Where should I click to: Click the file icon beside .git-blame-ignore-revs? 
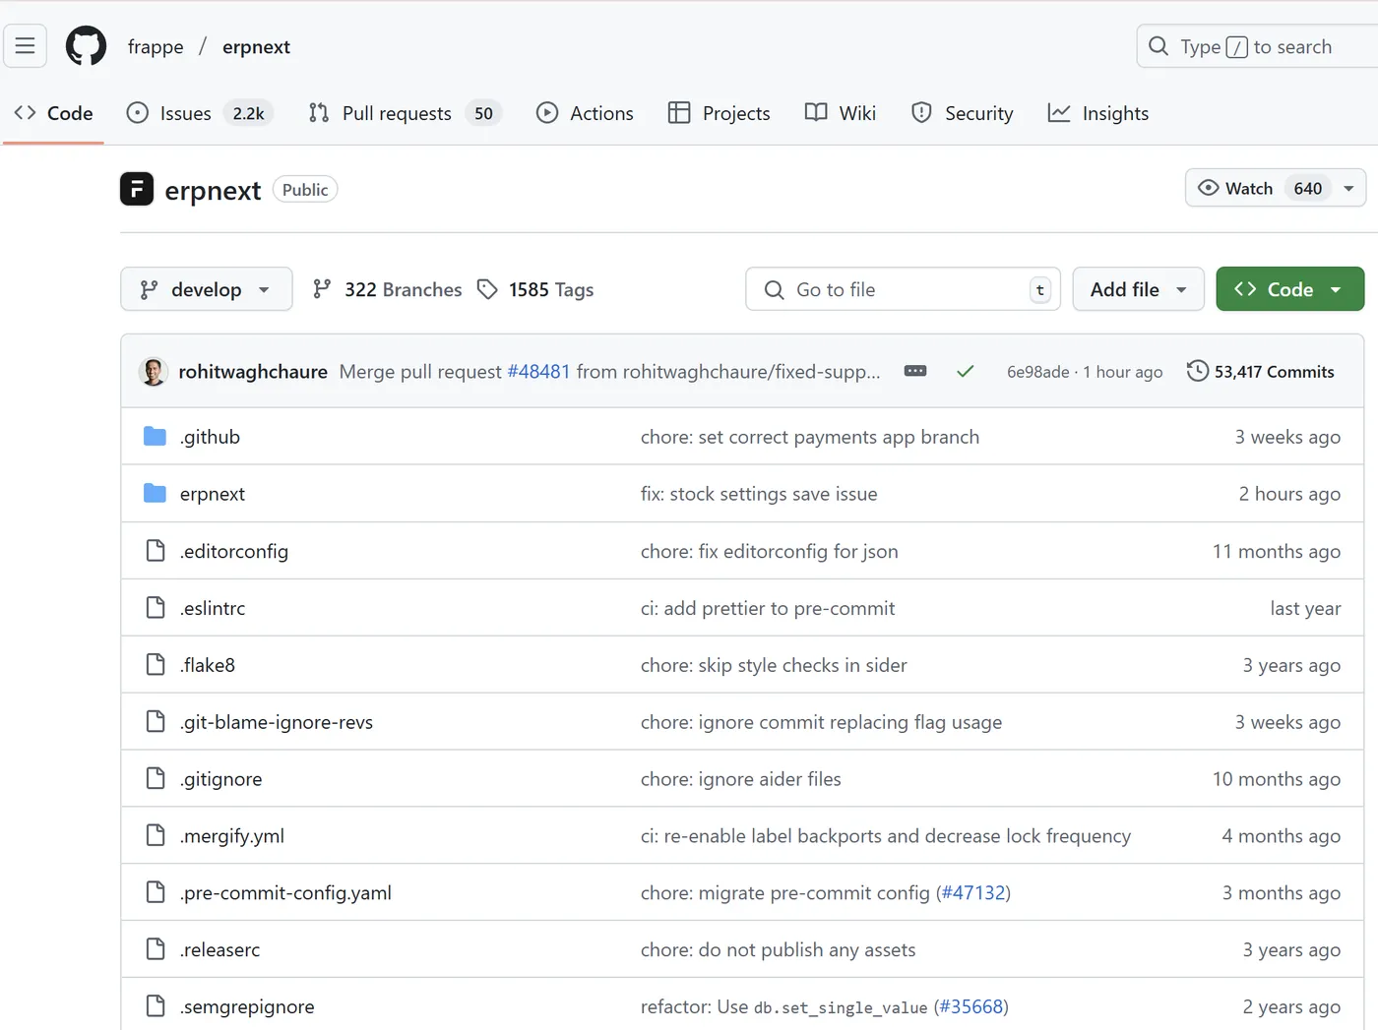pyautogui.click(x=156, y=721)
